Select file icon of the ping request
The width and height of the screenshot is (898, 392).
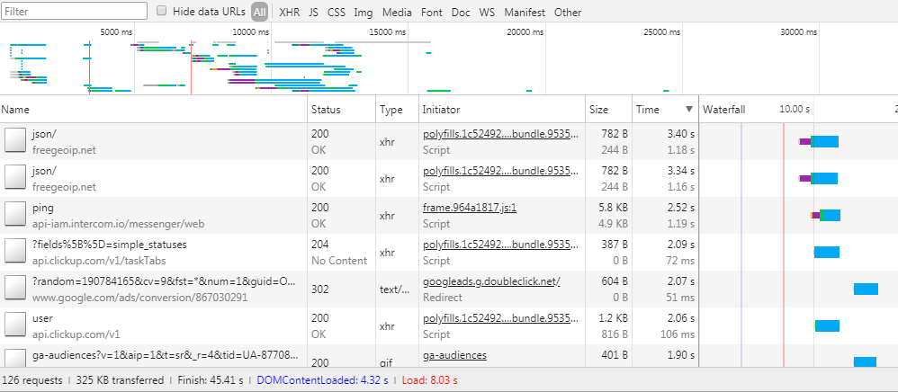pos(15,215)
